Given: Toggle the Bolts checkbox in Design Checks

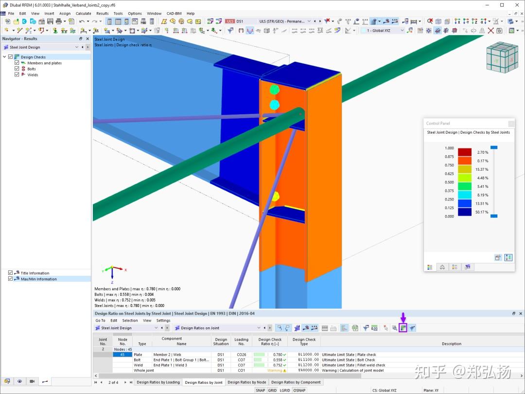Looking at the screenshot, I should click(16, 69).
